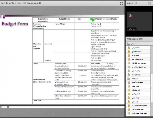The image size is (153, 118).
Task: Click the attendee icon next to سهیل پارسا
Action: pyautogui.click(x=129, y=55)
